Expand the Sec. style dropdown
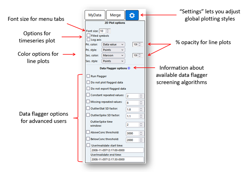The width and height of the screenshot is (247, 172). pyautogui.click(x=113, y=61)
